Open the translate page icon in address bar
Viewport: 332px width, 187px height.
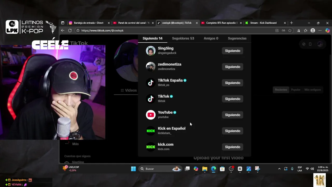tap(283, 30)
